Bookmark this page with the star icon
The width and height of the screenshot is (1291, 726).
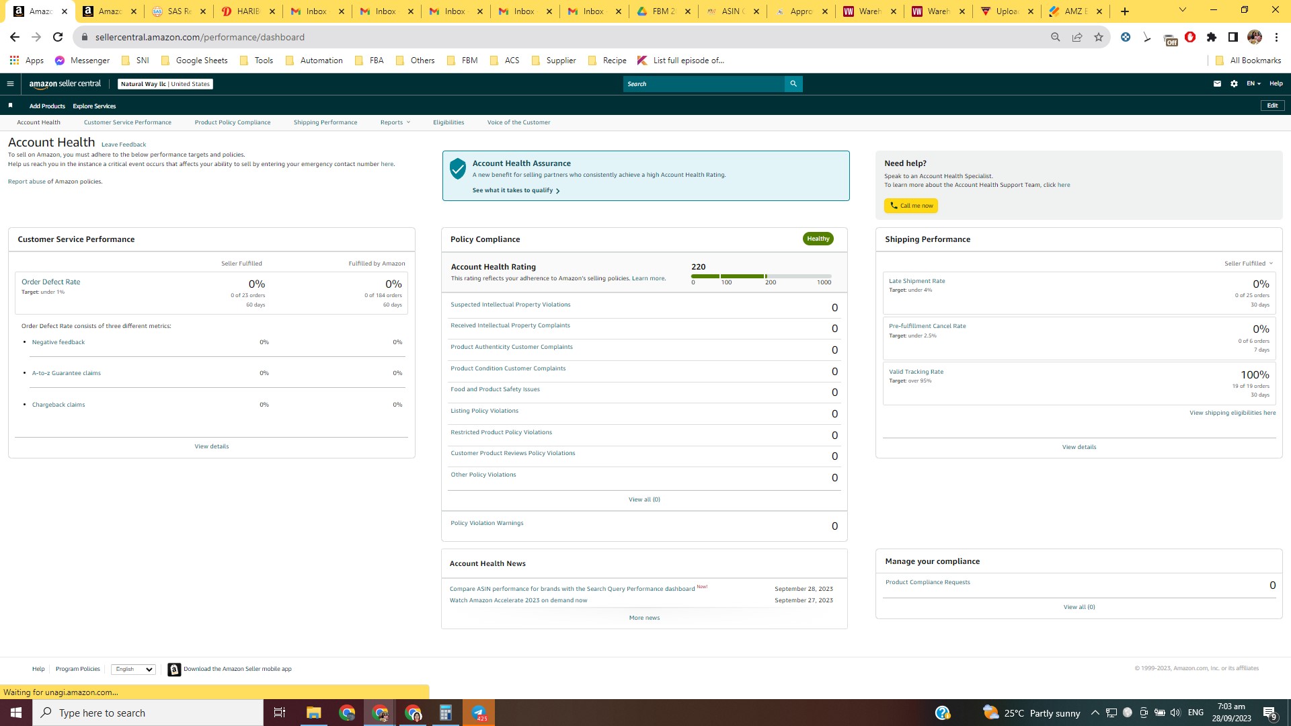[x=1099, y=37]
